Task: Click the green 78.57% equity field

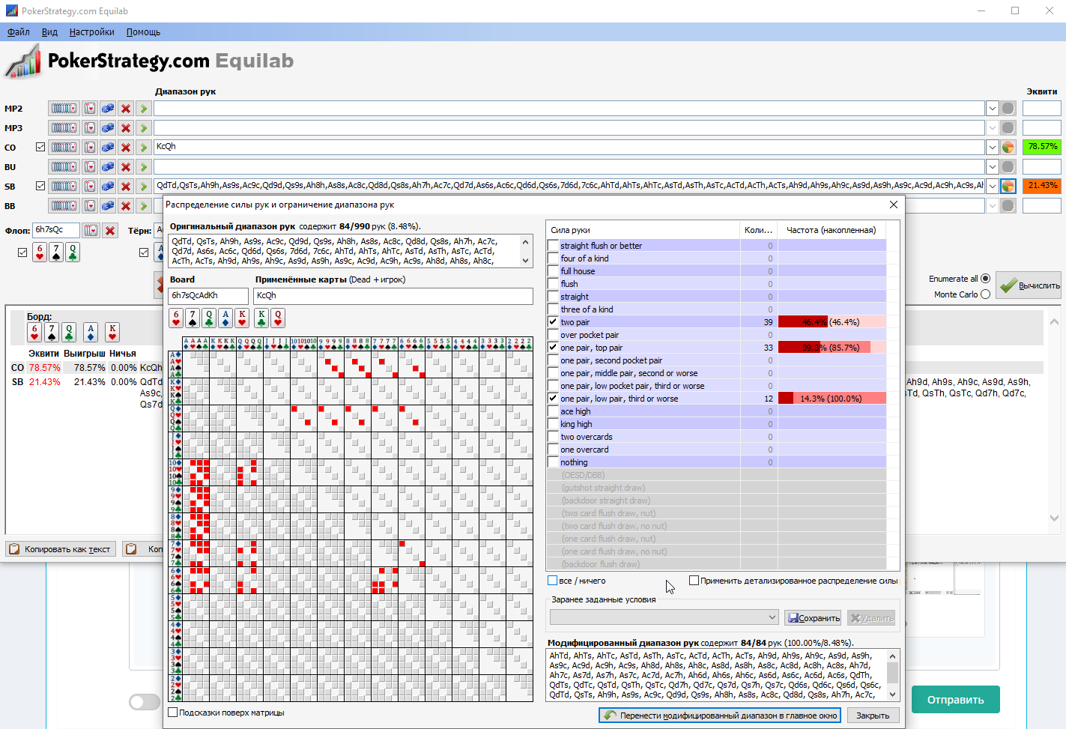Action: (1042, 147)
